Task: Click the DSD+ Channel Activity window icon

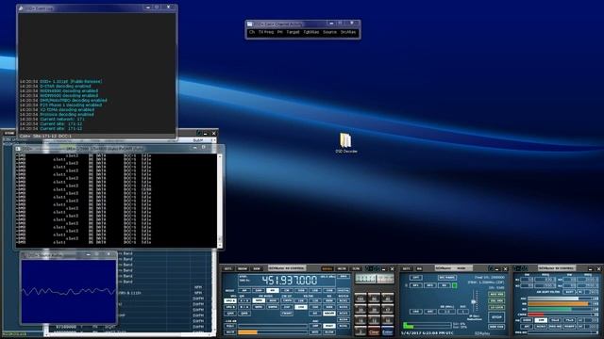Action: pyautogui.click(x=249, y=24)
